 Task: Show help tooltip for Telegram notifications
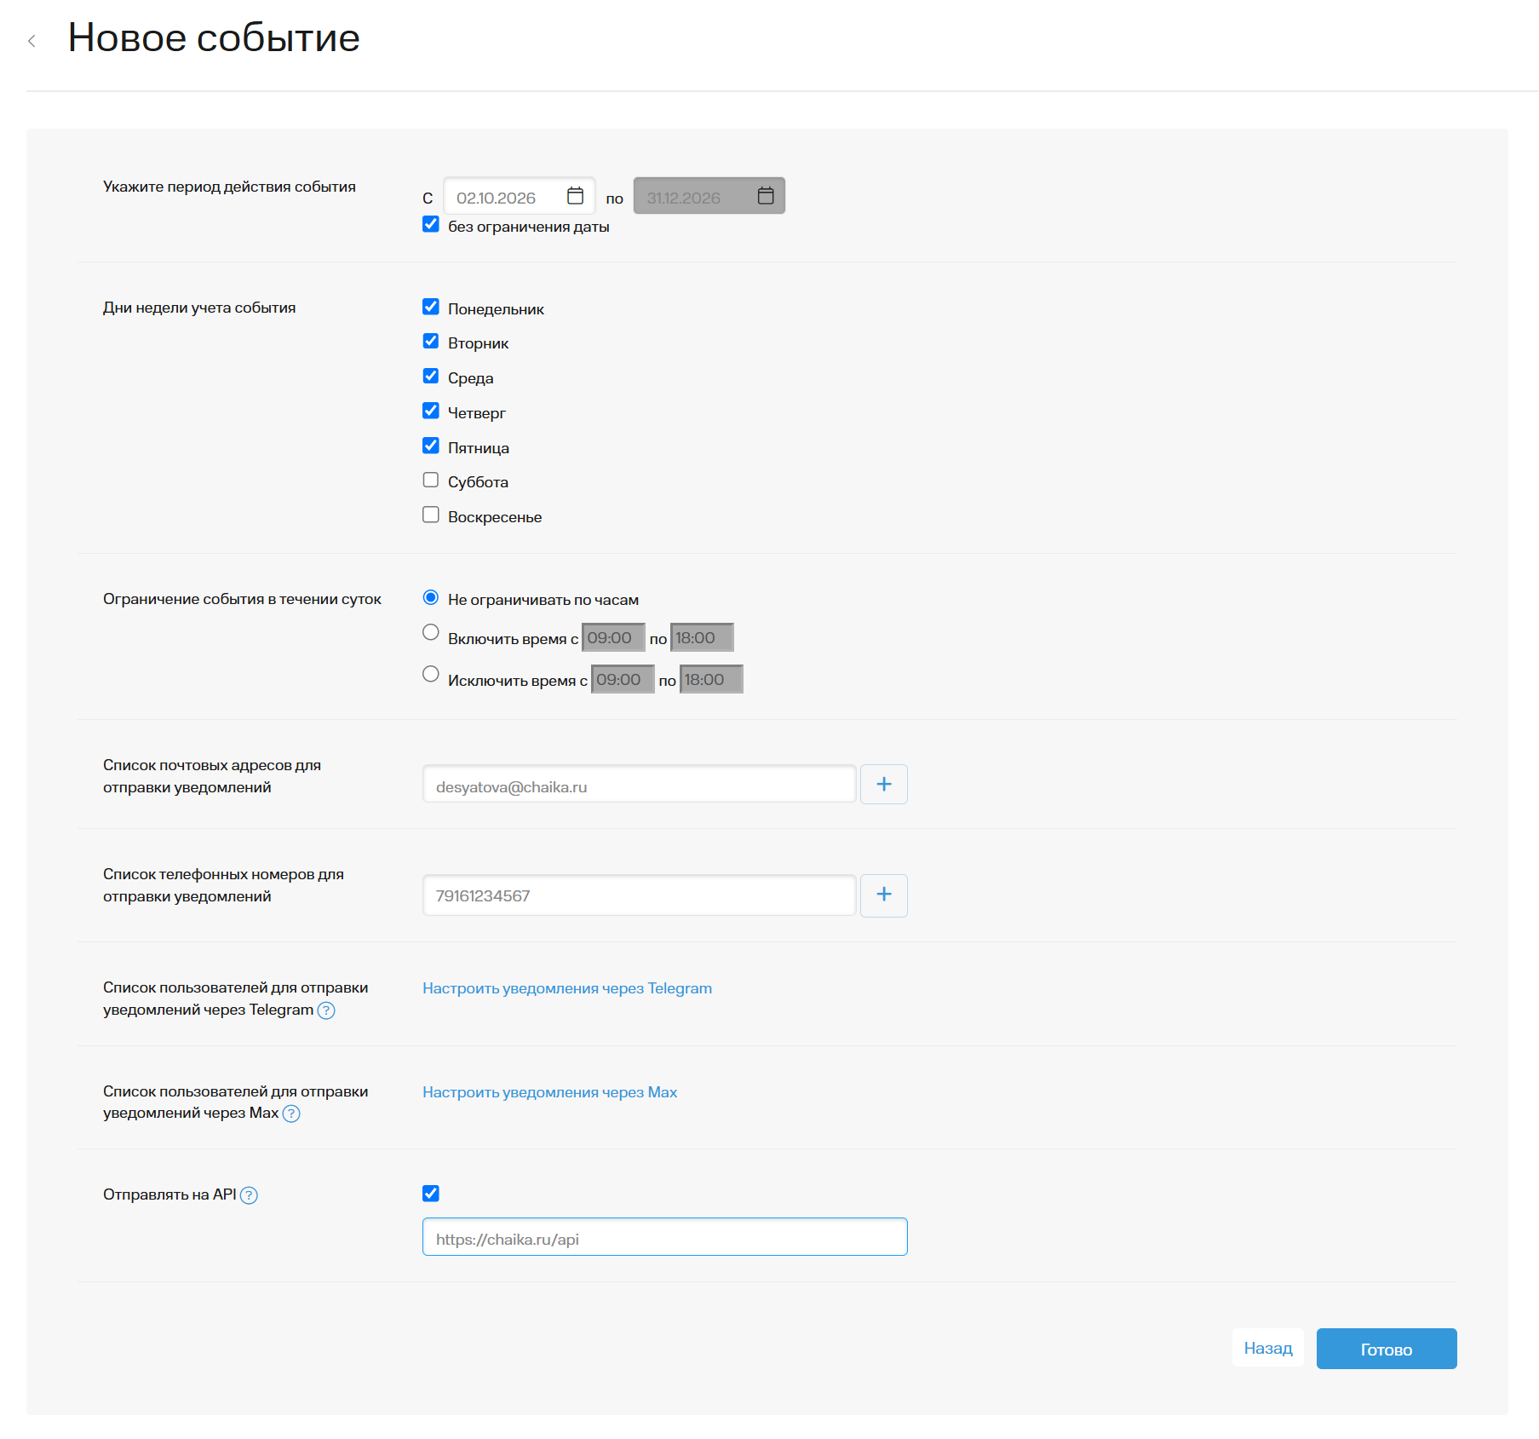point(326,1010)
